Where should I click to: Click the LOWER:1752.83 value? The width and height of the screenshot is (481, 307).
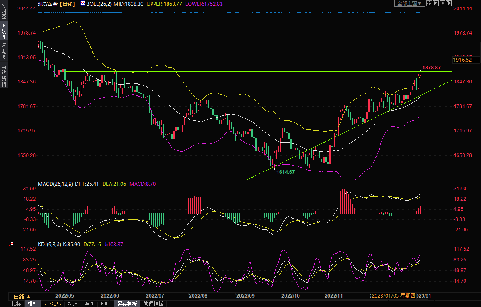tap(204, 4)
